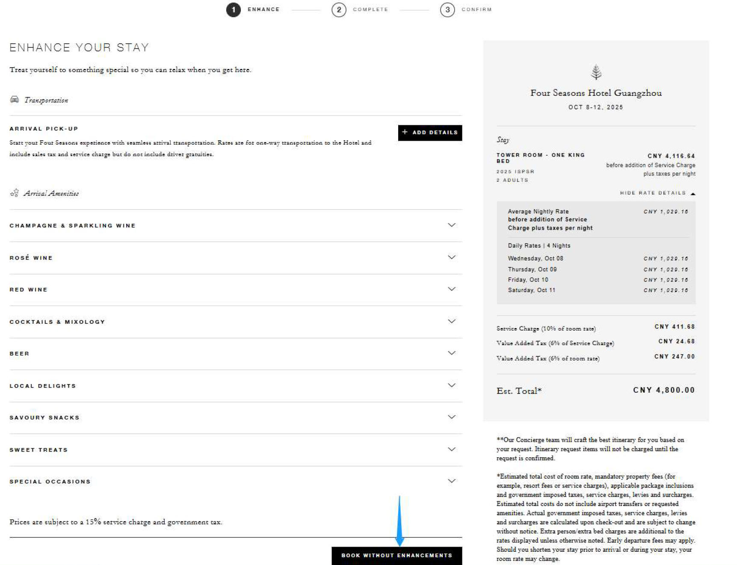Expand the Special Occasions section
This screenshot has width=737, height=565.
236,482
